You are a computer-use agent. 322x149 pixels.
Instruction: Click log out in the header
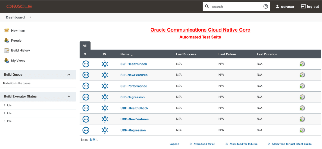click(310, 7)
